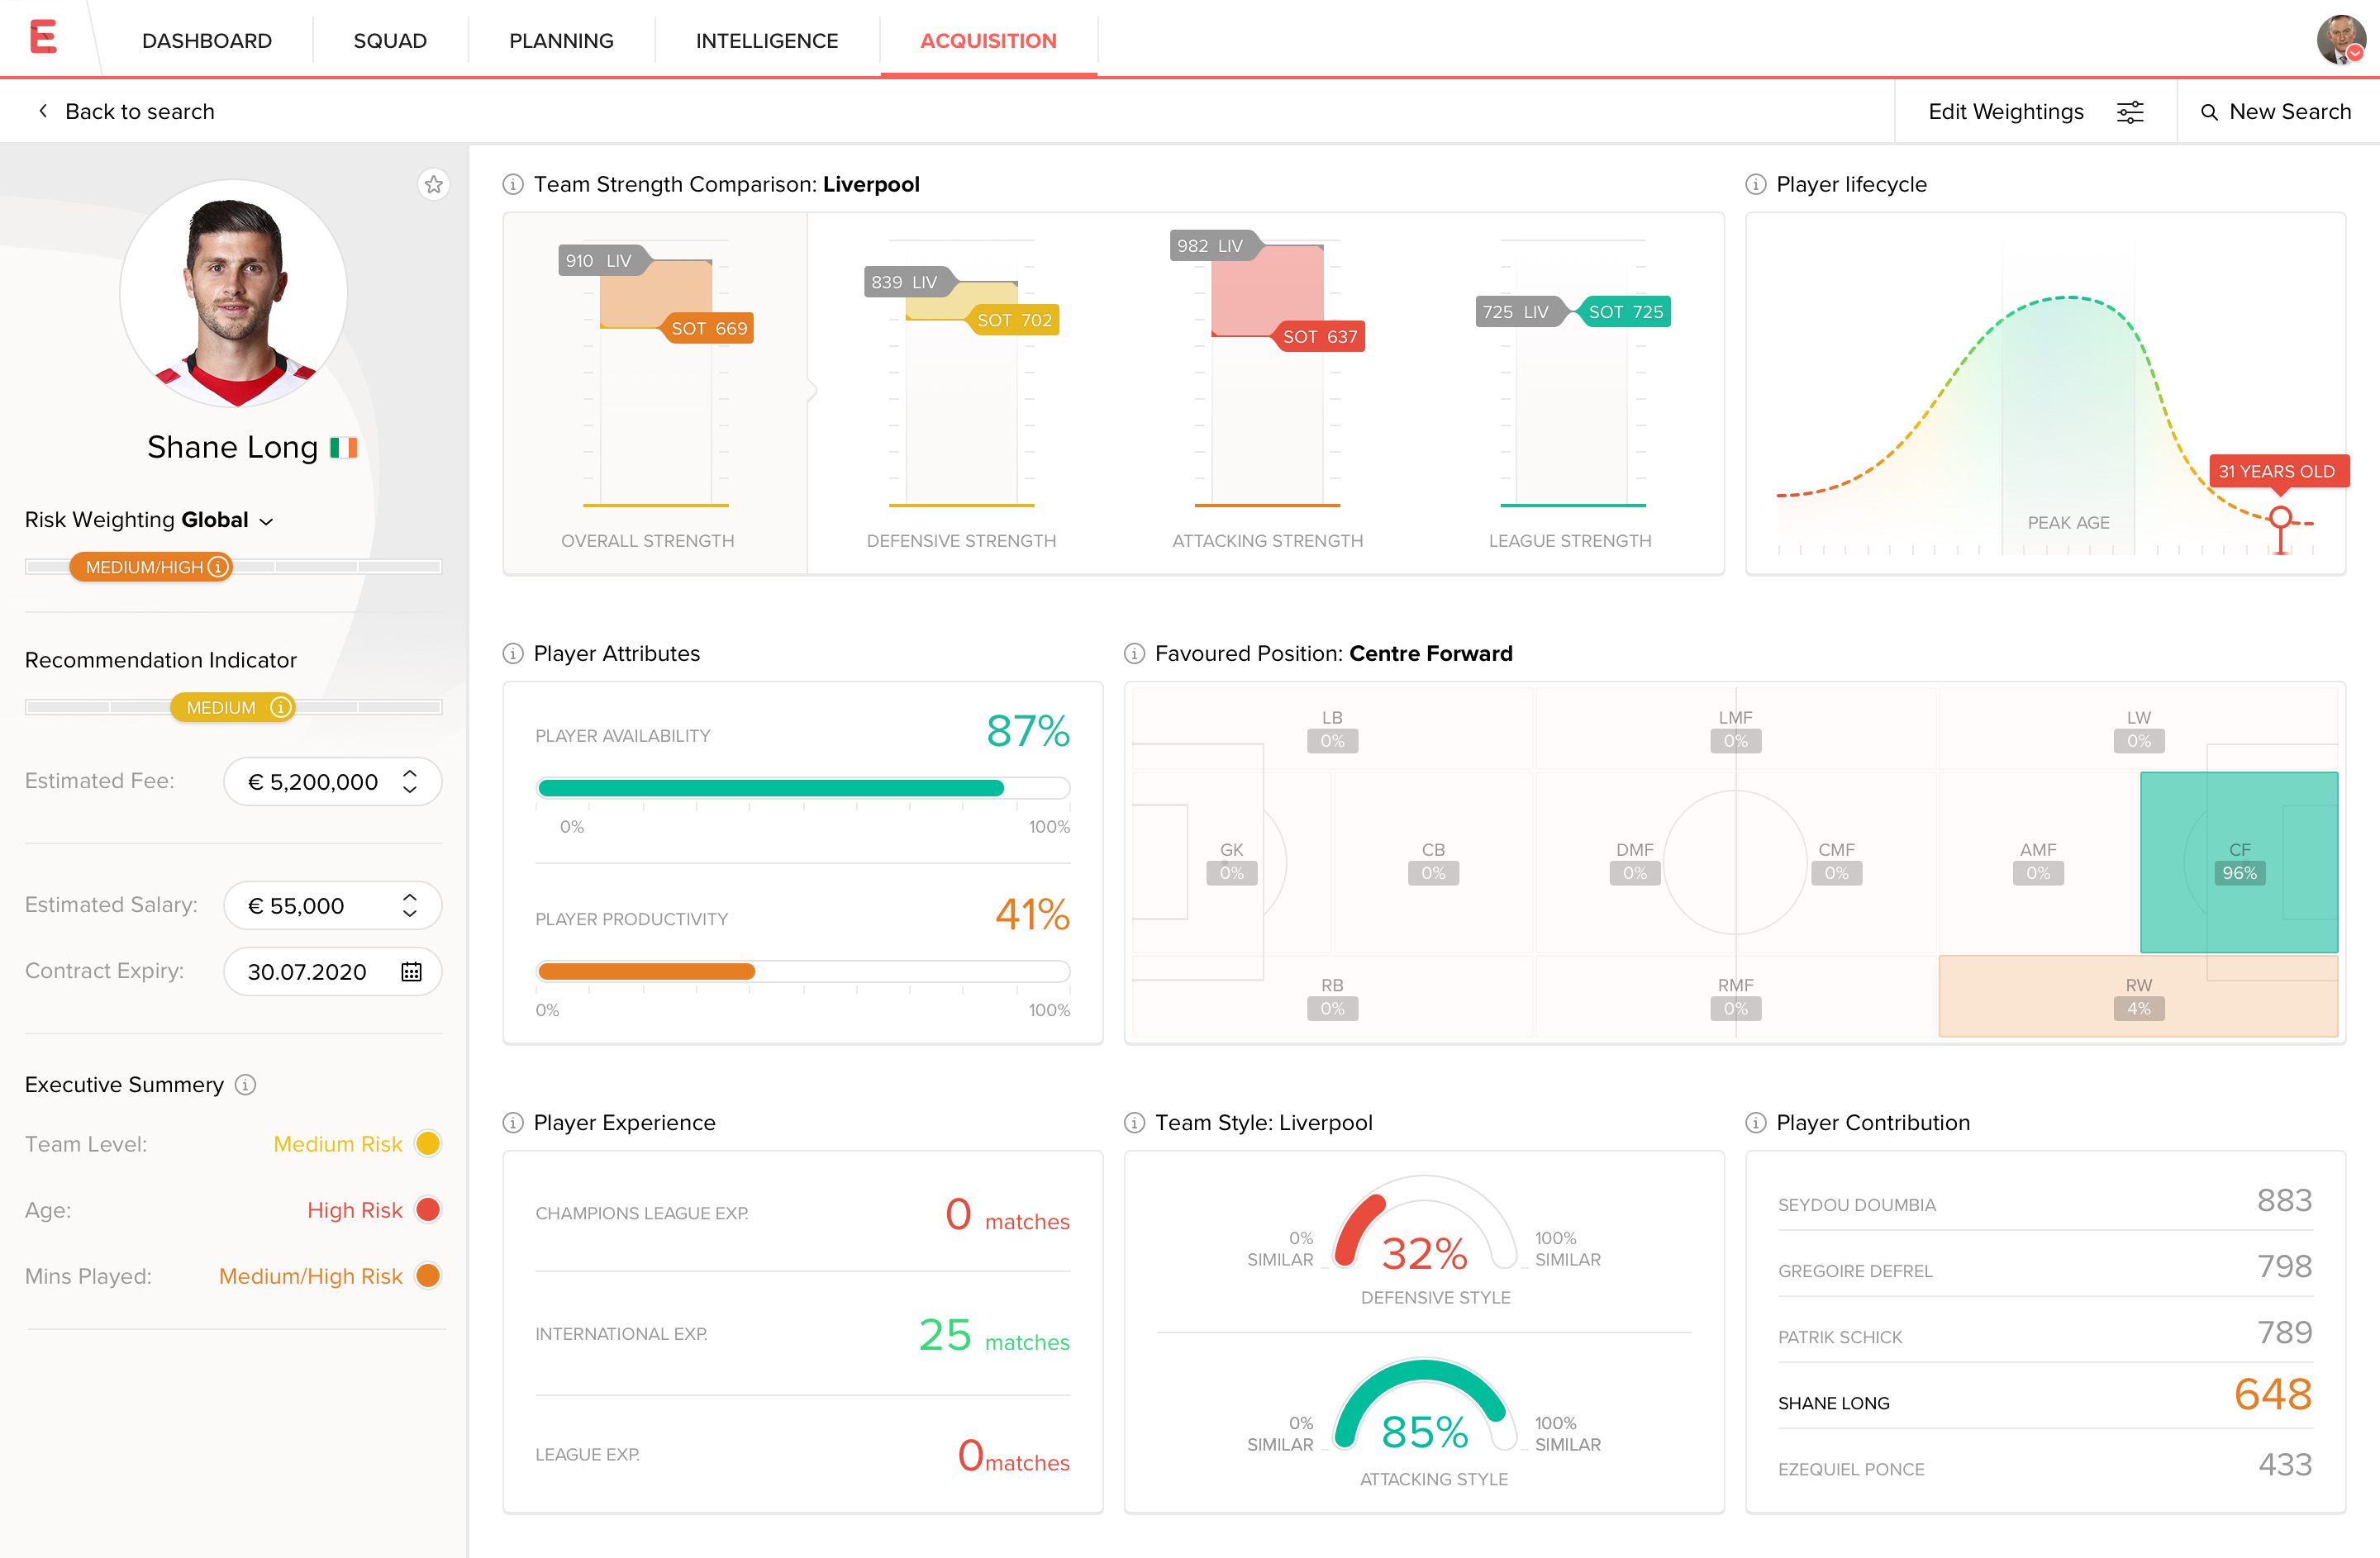Open the Dashboard tab
This screenshot has width=2380, height=1558.
(207, 40)
